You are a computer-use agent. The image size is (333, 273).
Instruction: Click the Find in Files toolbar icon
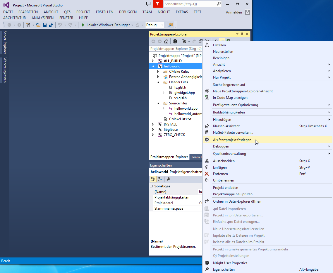[170, 25]
